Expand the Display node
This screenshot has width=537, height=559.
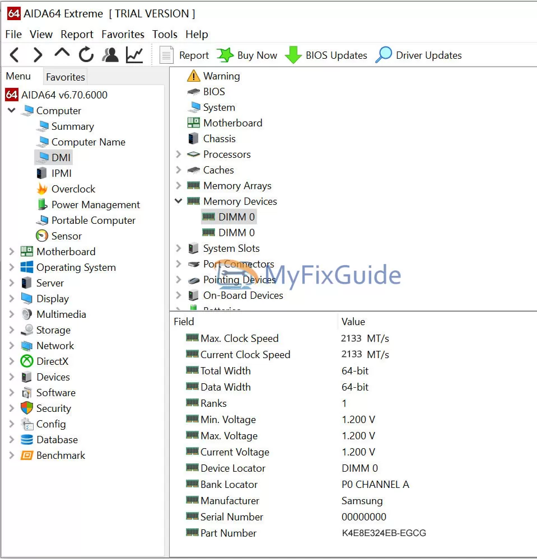pos(12,298)
